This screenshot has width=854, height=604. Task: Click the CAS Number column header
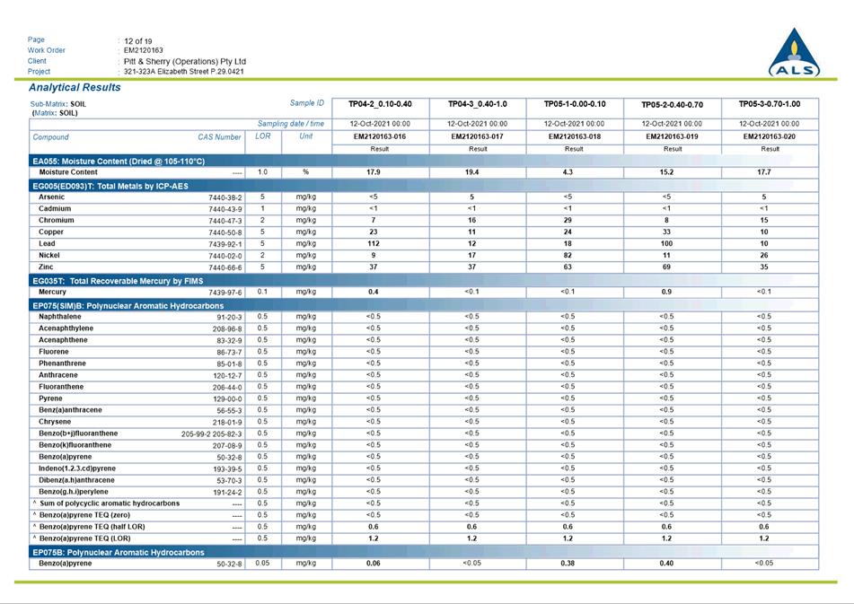coord(219,137)
